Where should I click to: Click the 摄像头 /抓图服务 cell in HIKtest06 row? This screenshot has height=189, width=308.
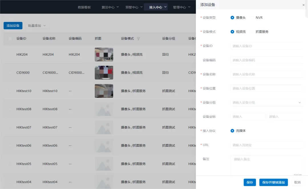(133, 146)
